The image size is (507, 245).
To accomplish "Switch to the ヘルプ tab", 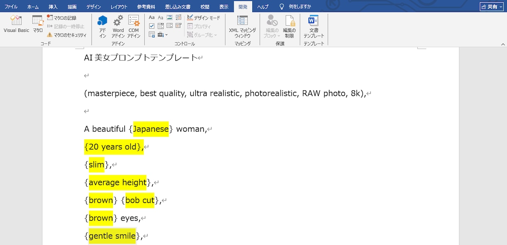I will (263, 7).
